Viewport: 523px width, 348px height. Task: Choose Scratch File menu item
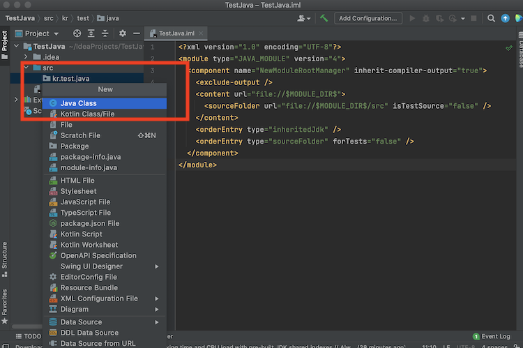(105, 135)
